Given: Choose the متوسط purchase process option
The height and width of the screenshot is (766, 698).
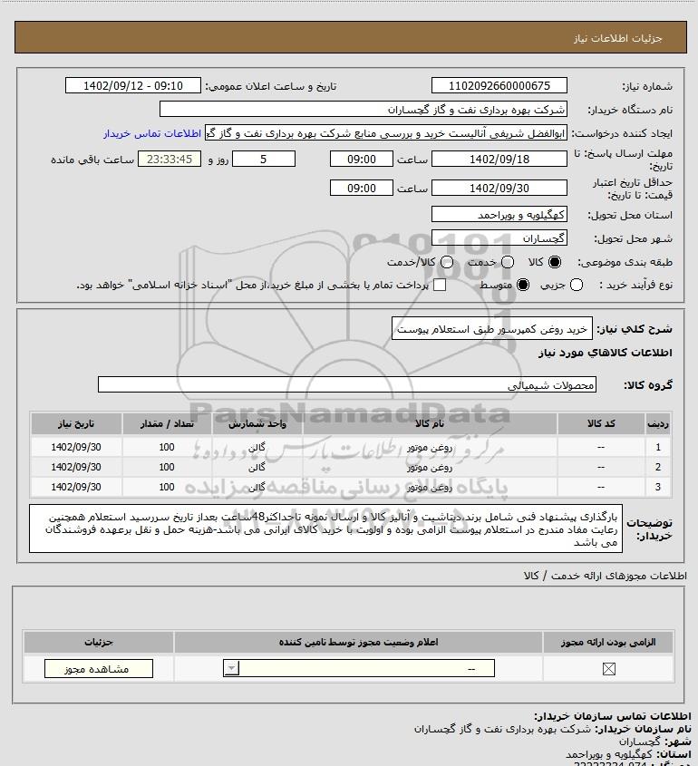Looking at the screenshot, I should pos(523,286).
